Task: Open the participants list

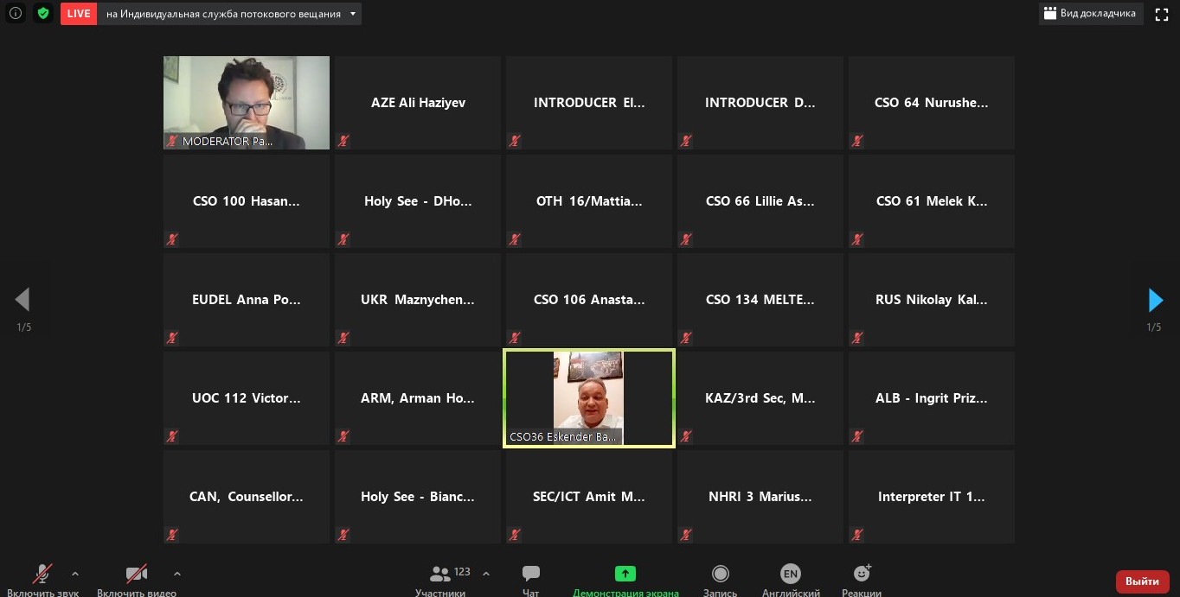Action: [441, 578]
